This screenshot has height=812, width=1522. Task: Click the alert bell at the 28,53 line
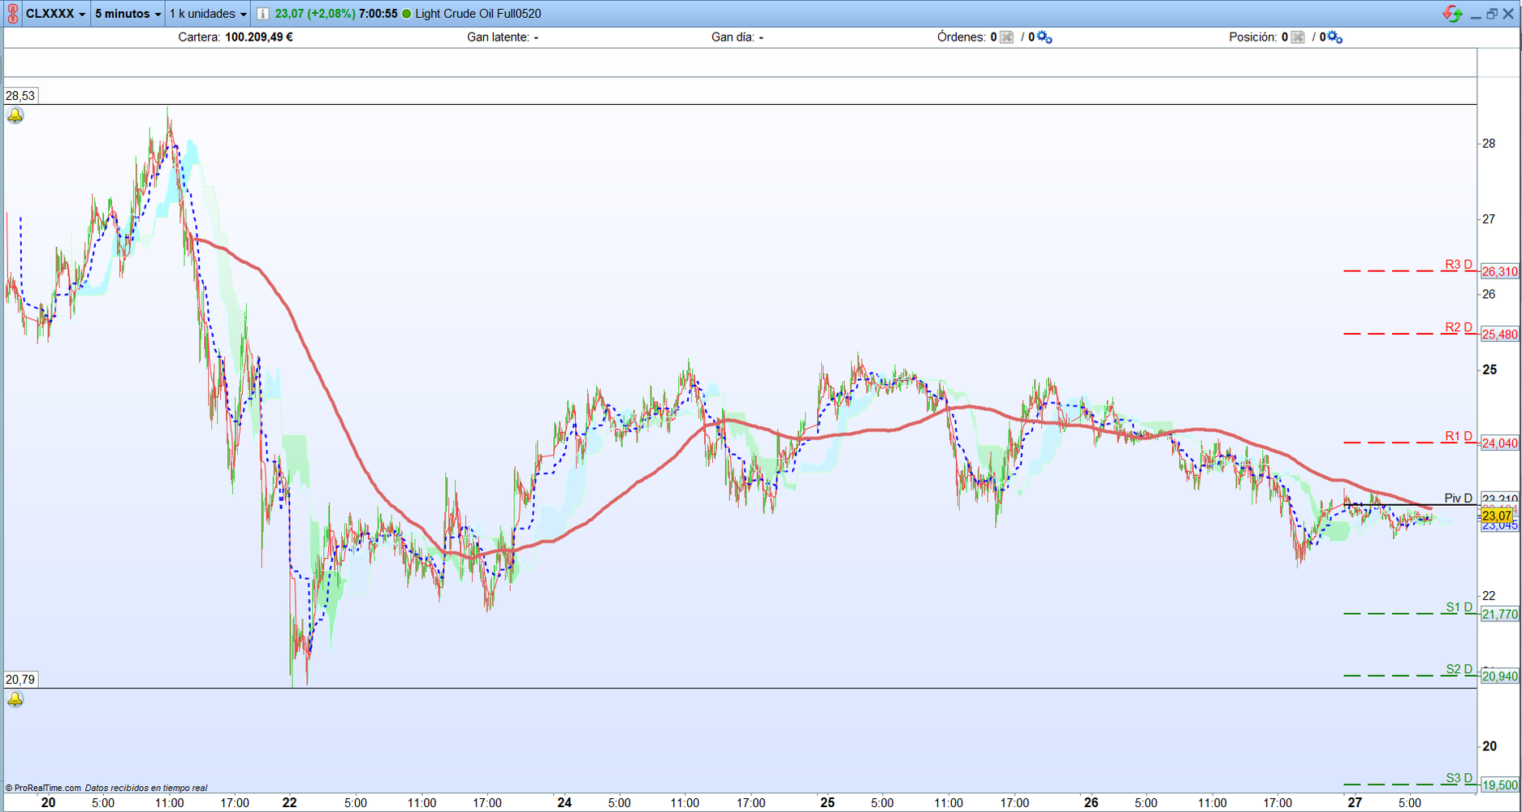pos(15,116)
